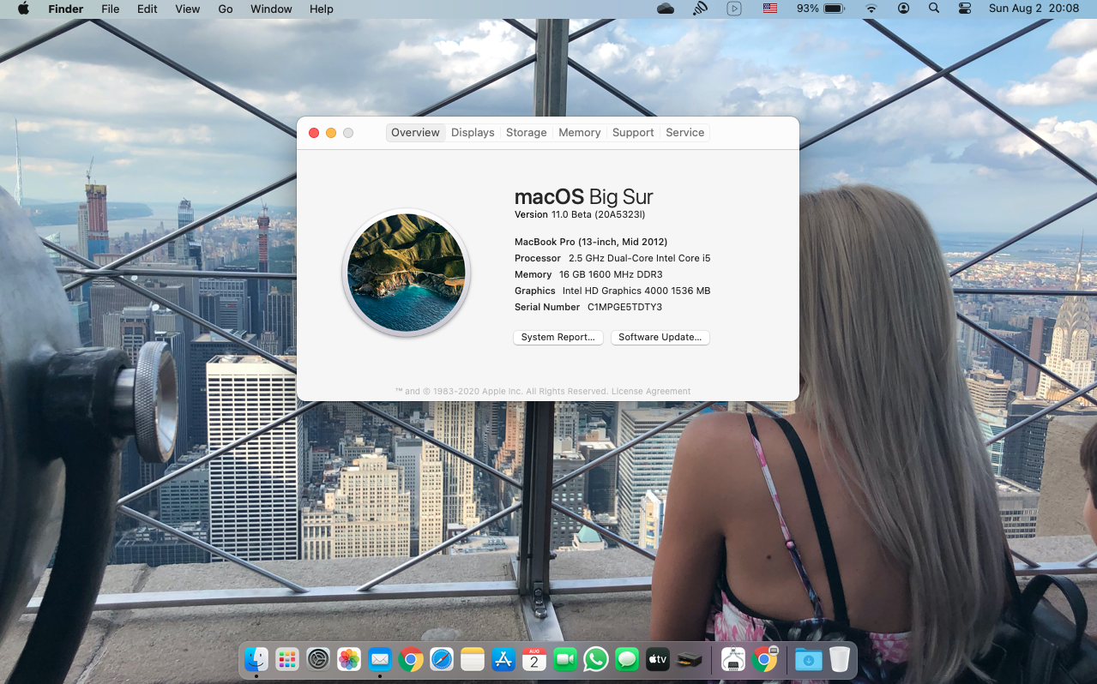This screenshot has height=684, width=1097.
Task: Open System Preferences from the dock
Action: coord(318,659)
